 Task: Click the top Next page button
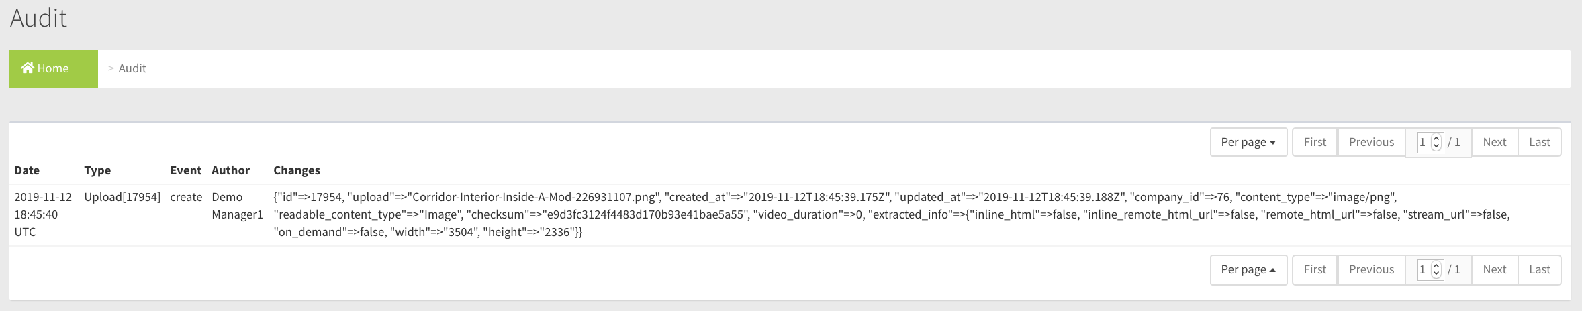(1495, 142)
